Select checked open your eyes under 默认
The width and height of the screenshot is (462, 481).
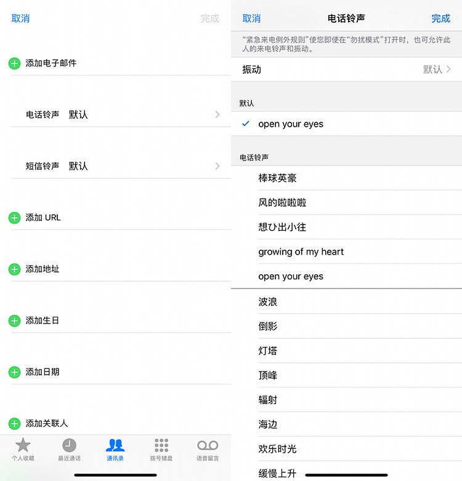coord(346,124)
